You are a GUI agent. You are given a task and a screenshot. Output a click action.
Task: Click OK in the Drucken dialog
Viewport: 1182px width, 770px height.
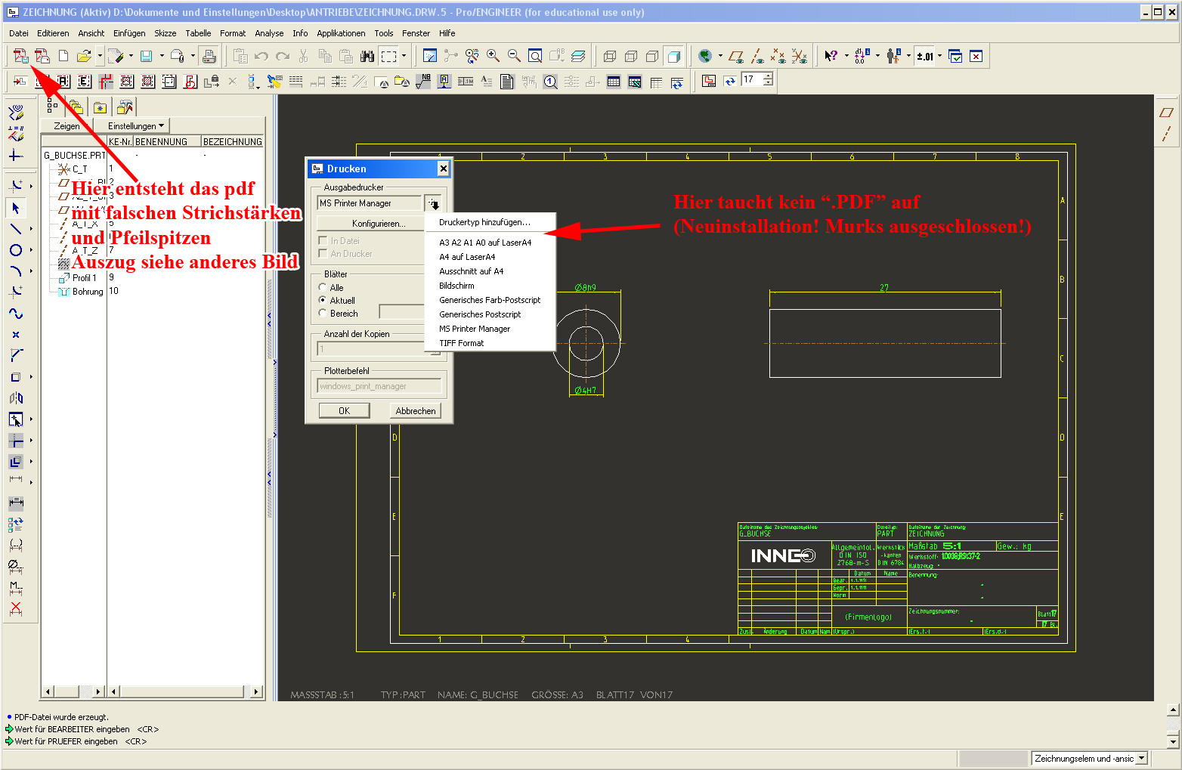(344, 410)
